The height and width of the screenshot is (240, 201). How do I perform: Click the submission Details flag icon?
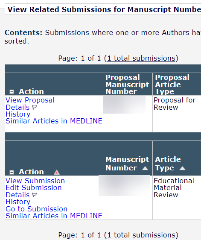(35, 195)
